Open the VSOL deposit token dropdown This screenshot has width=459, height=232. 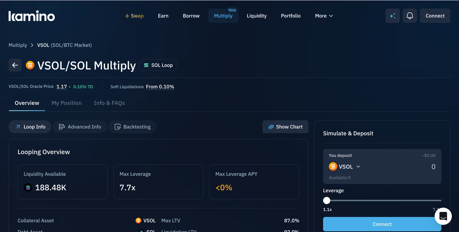tap(345, 166)
